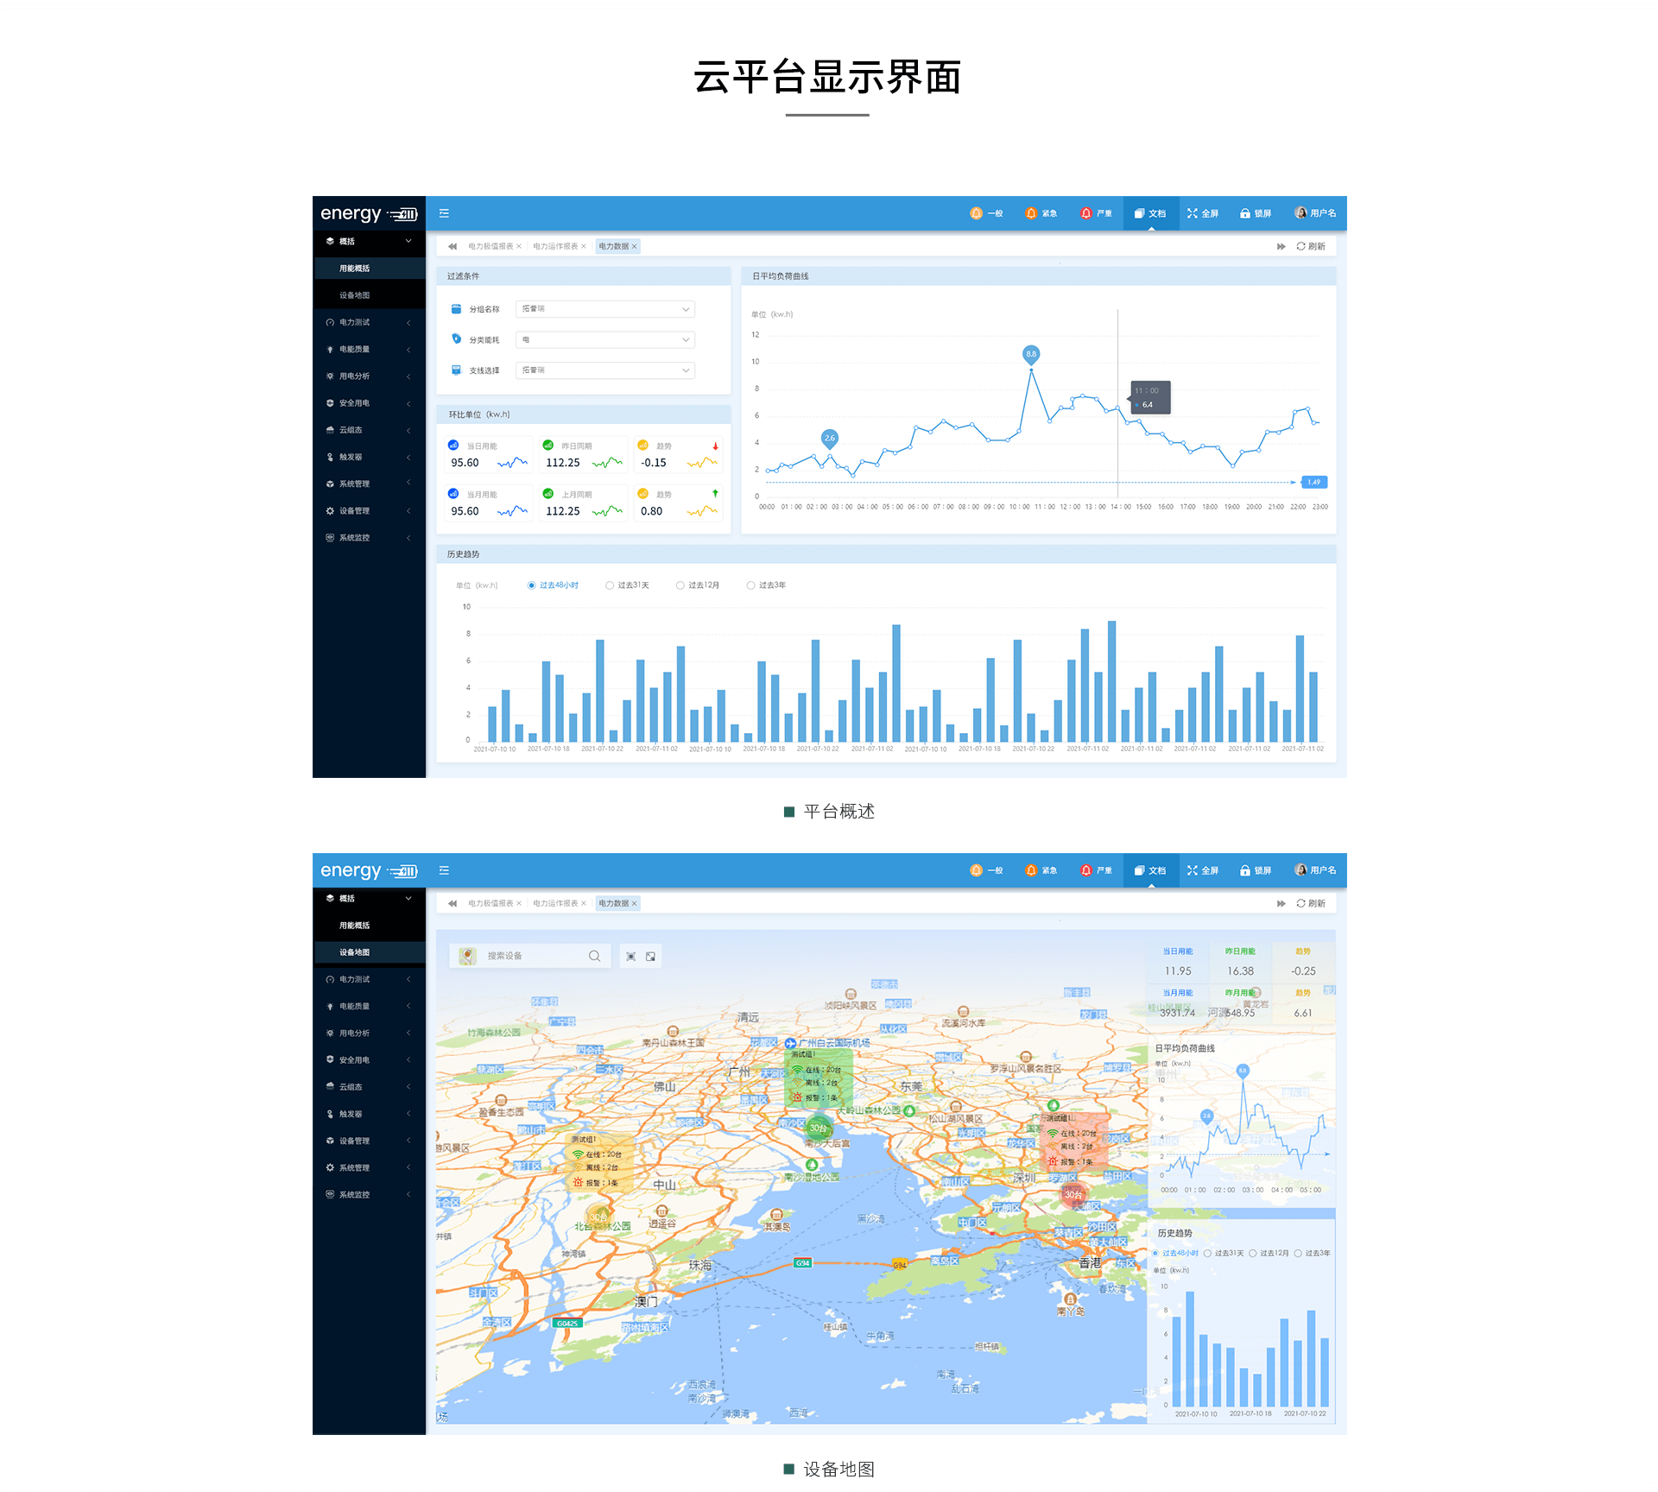Click the 8.8 peak marker on the large line chart

click(x=1031, y=354)
